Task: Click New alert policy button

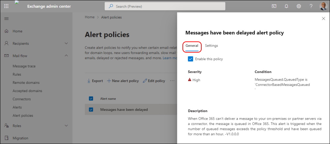Action: click(123, 81)
